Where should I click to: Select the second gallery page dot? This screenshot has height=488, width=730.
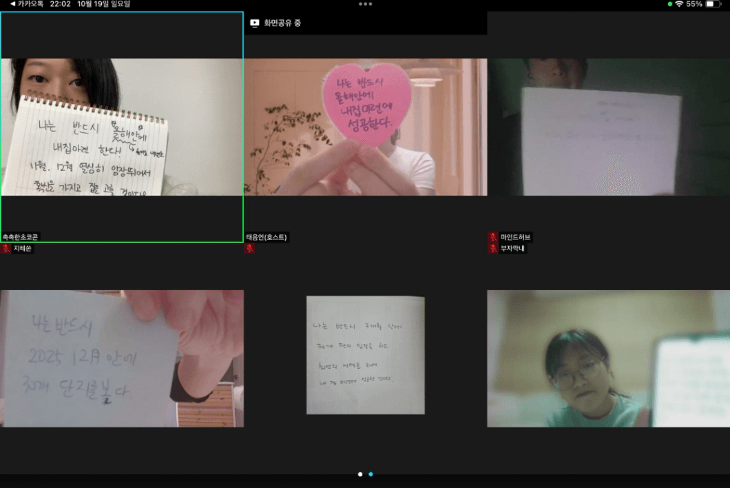[371, 474]
